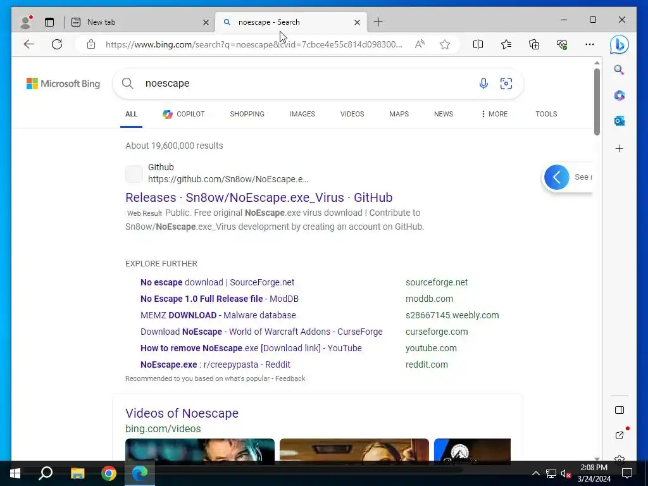This screenshot has width=648, height=486.
Task: Click the Feedback link
Action: coord(290,378)
